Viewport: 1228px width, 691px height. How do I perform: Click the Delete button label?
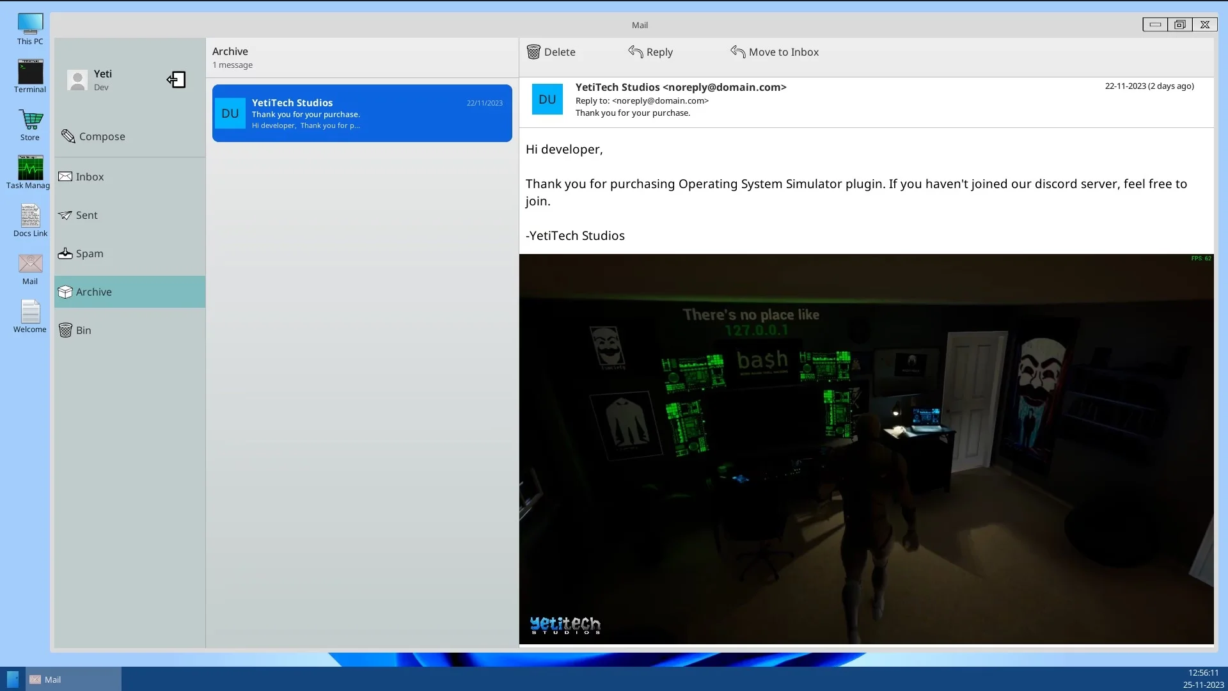click(560, 52)
